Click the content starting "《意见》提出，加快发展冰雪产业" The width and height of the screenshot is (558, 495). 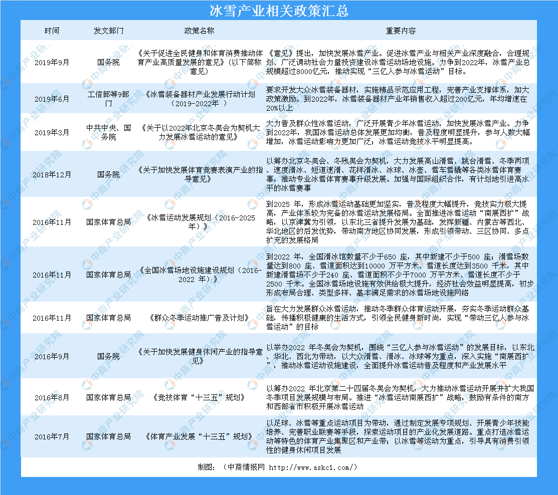398,62
